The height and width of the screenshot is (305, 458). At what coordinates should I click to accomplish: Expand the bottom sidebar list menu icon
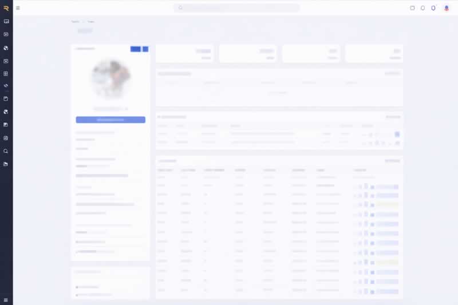(x=6, y=300)
